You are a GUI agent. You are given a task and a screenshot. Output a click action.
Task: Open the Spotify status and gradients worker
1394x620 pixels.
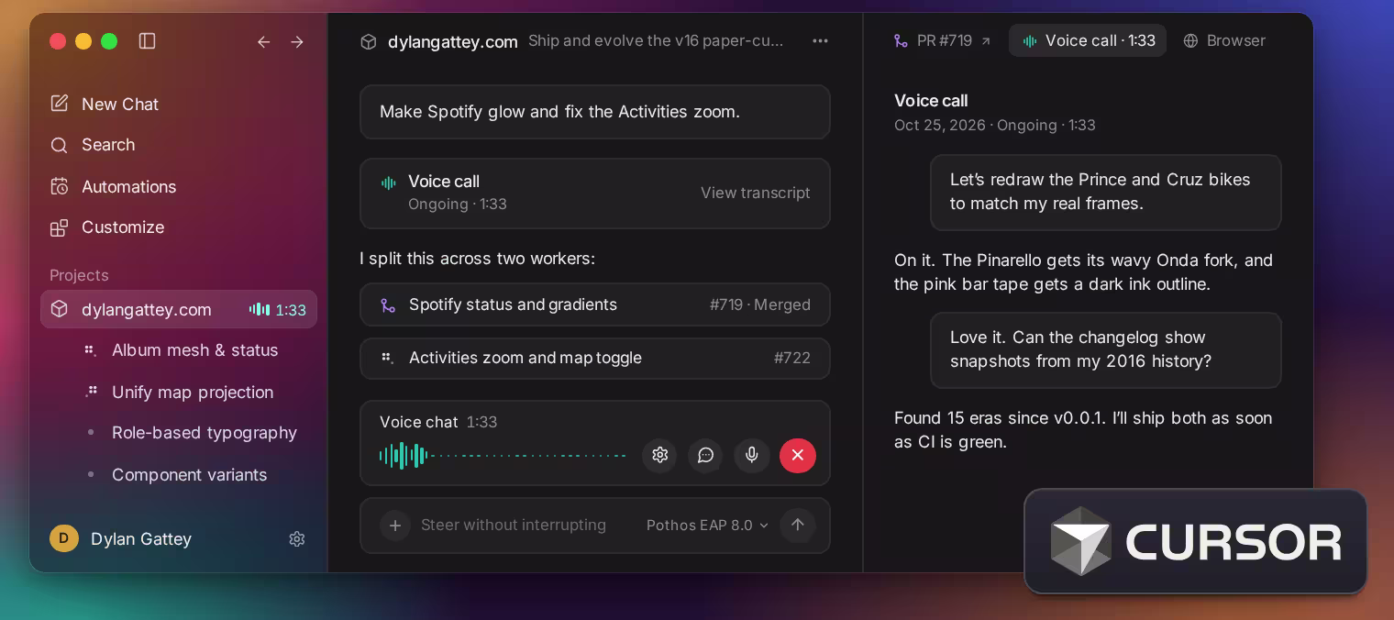[x=595, y=304]
